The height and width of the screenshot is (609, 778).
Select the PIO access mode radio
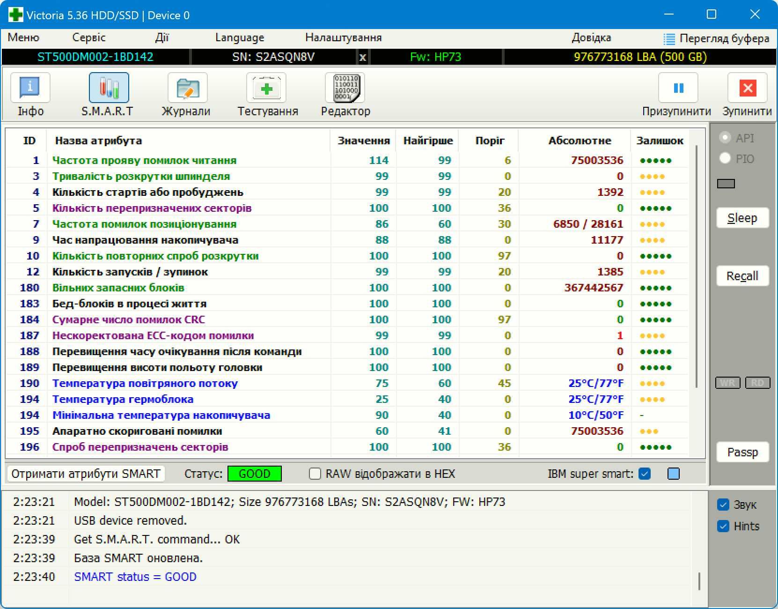click(x=725, y=158)
